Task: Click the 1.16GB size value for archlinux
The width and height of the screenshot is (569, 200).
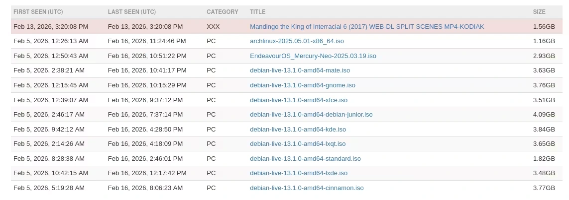Action: coord(544,41)
